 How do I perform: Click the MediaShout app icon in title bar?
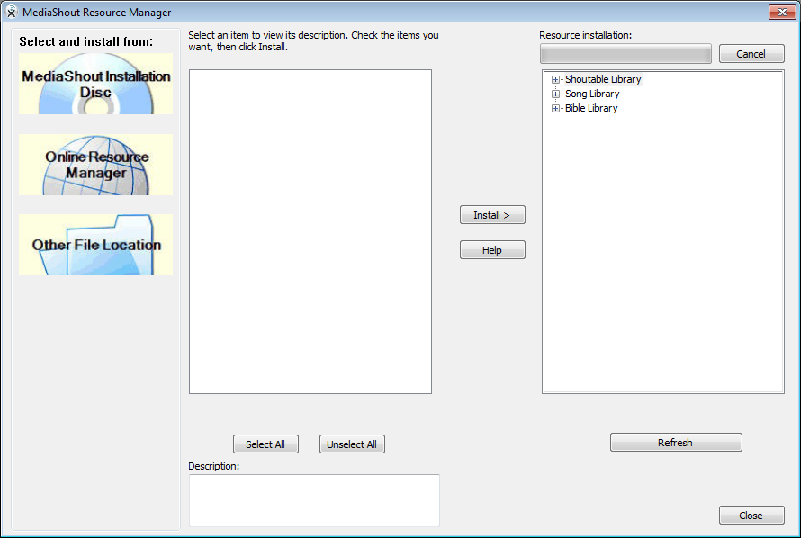tap(11, 12)
